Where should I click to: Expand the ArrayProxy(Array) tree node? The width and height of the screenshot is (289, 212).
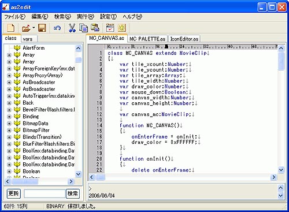(x=9, y=76)
